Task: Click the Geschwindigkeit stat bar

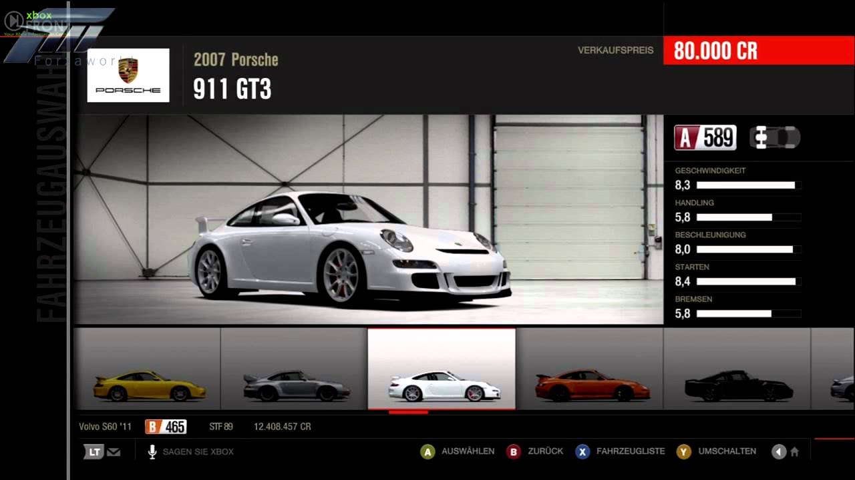Action: pos(748,185)
